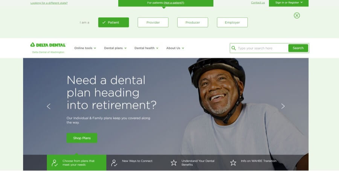This screenshot has height=171, width=339.
Task: Click the magnifying glass search icon
Action: click(234, 48)
